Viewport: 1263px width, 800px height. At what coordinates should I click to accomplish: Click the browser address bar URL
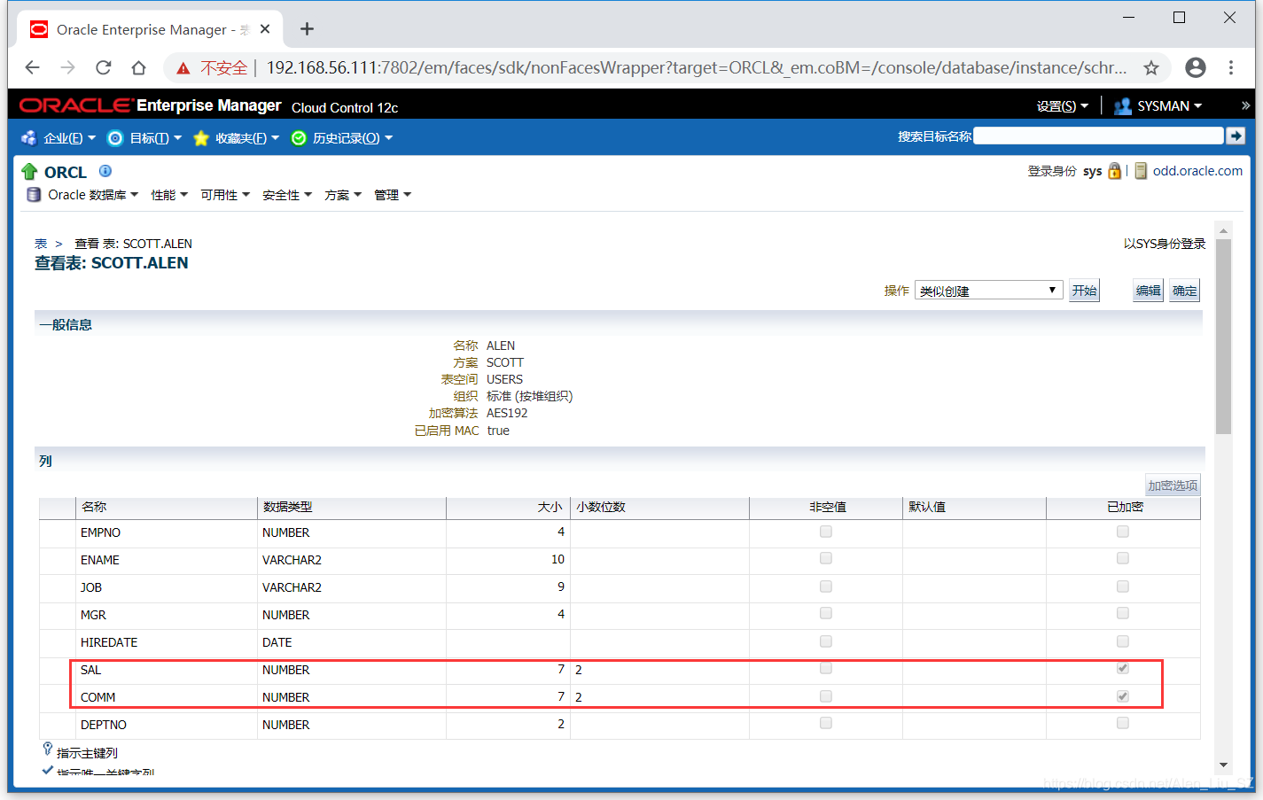(696, 68)
